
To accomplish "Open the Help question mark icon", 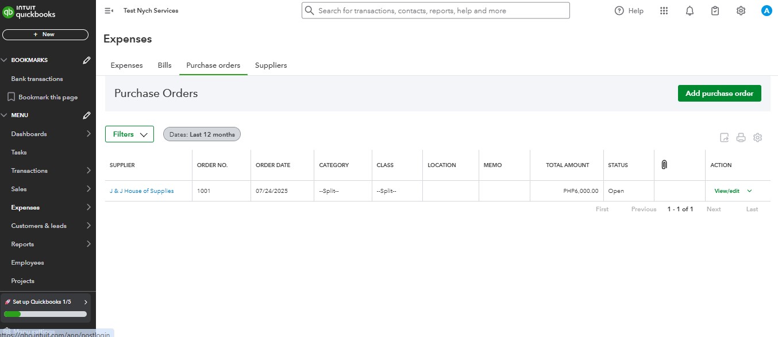I will point(619,11).
